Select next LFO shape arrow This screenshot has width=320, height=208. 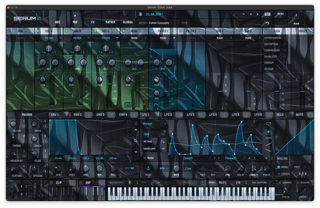point(219,158)
